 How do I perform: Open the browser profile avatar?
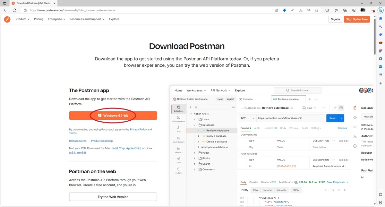click(363, 10)
